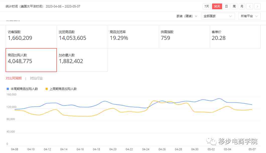Expand 家装（硬装）category dropdown
This screenshot has height=153, width=266.
coord(187,16)
